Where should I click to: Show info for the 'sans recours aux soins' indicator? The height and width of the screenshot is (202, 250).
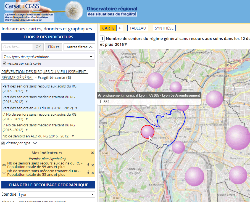88,165
